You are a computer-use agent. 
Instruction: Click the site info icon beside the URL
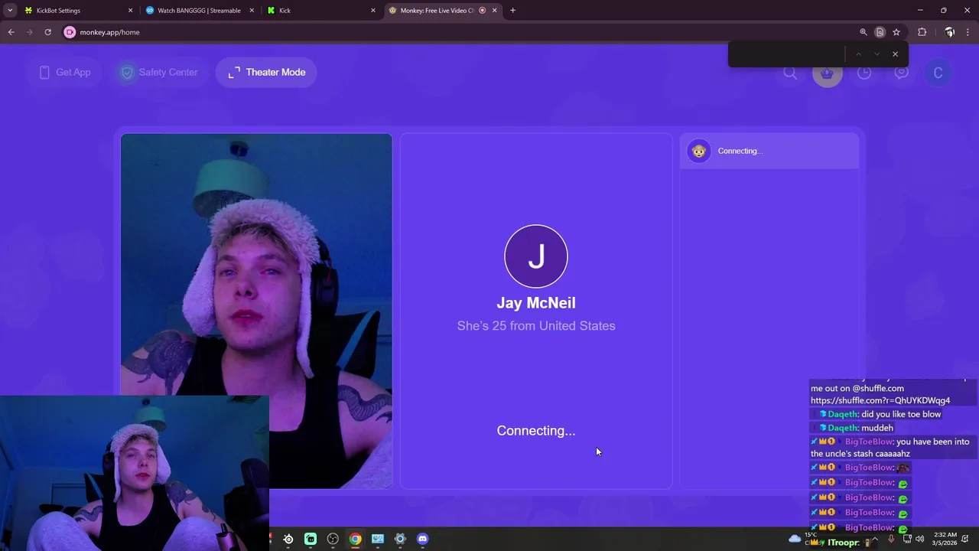click(x=70, y=32)
